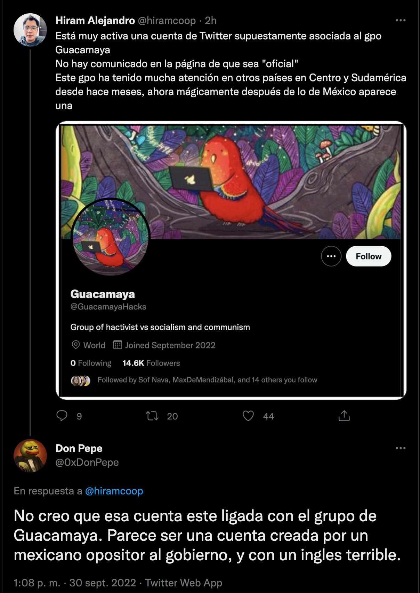Retweet Hiram Alejandro's tweet
Screen dimensions: 420x593
[x=152, y=416]
